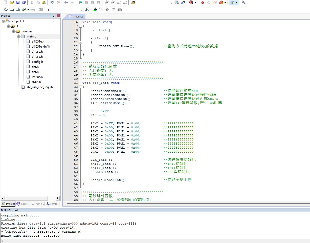Open Options for Target with the magic wand

[x=87, y=10]
